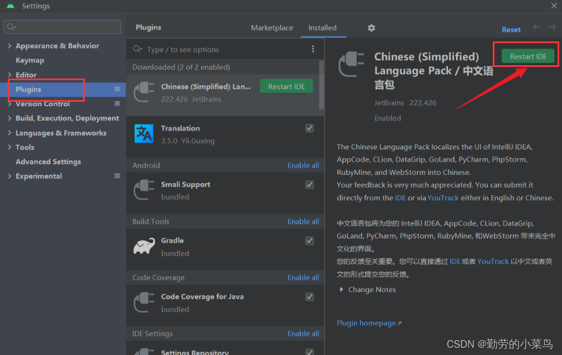Click the project-level marker next to Experimental
The width and height of the screenshot is (562, 355).
coord(117,176)
